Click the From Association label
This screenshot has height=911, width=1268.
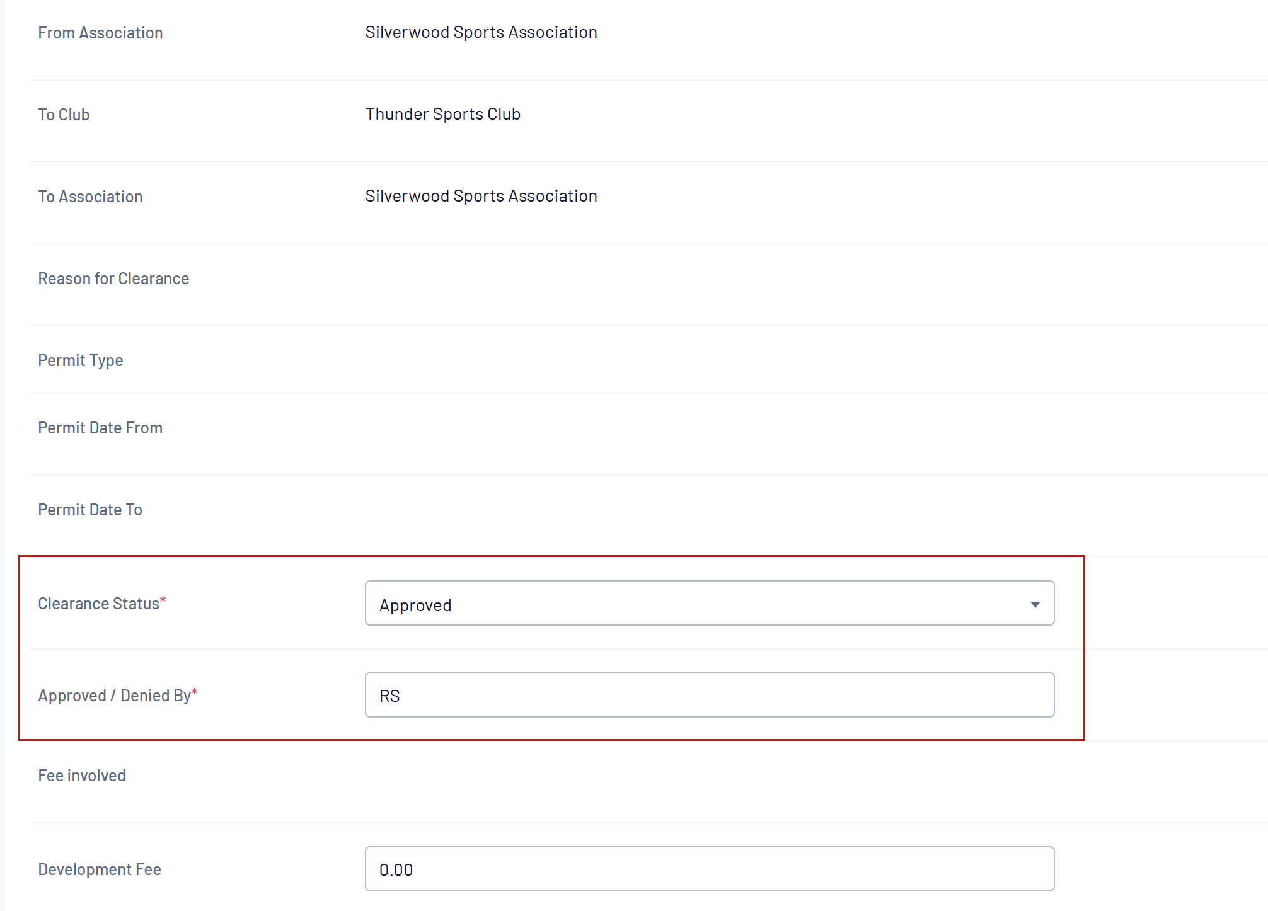100,33
